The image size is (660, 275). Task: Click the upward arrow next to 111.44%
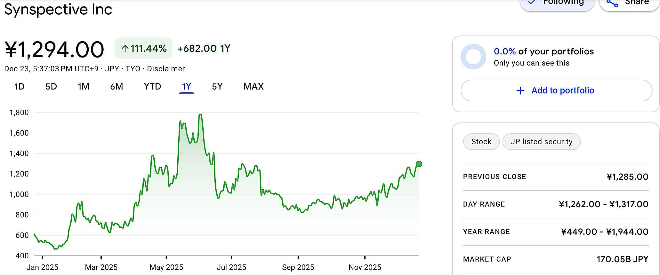pos(125,48)
